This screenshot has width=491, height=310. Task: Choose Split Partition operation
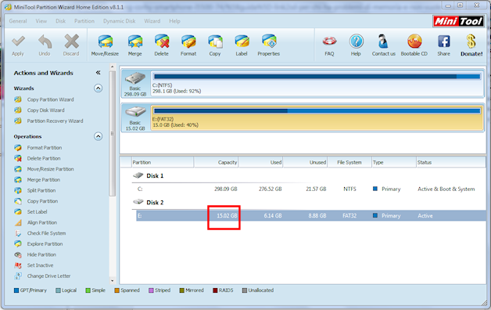click(41, 190)
